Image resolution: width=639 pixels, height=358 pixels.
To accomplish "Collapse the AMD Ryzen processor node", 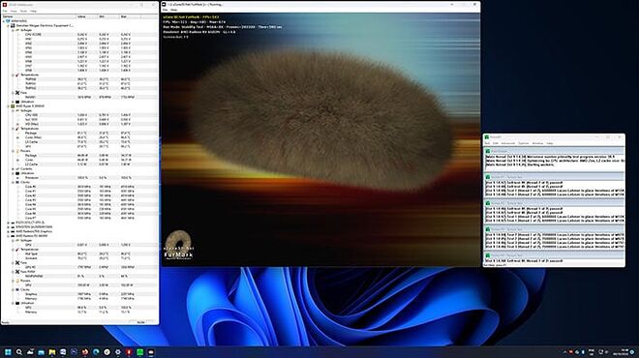I will pyautogui.click(x=8, y=106).
